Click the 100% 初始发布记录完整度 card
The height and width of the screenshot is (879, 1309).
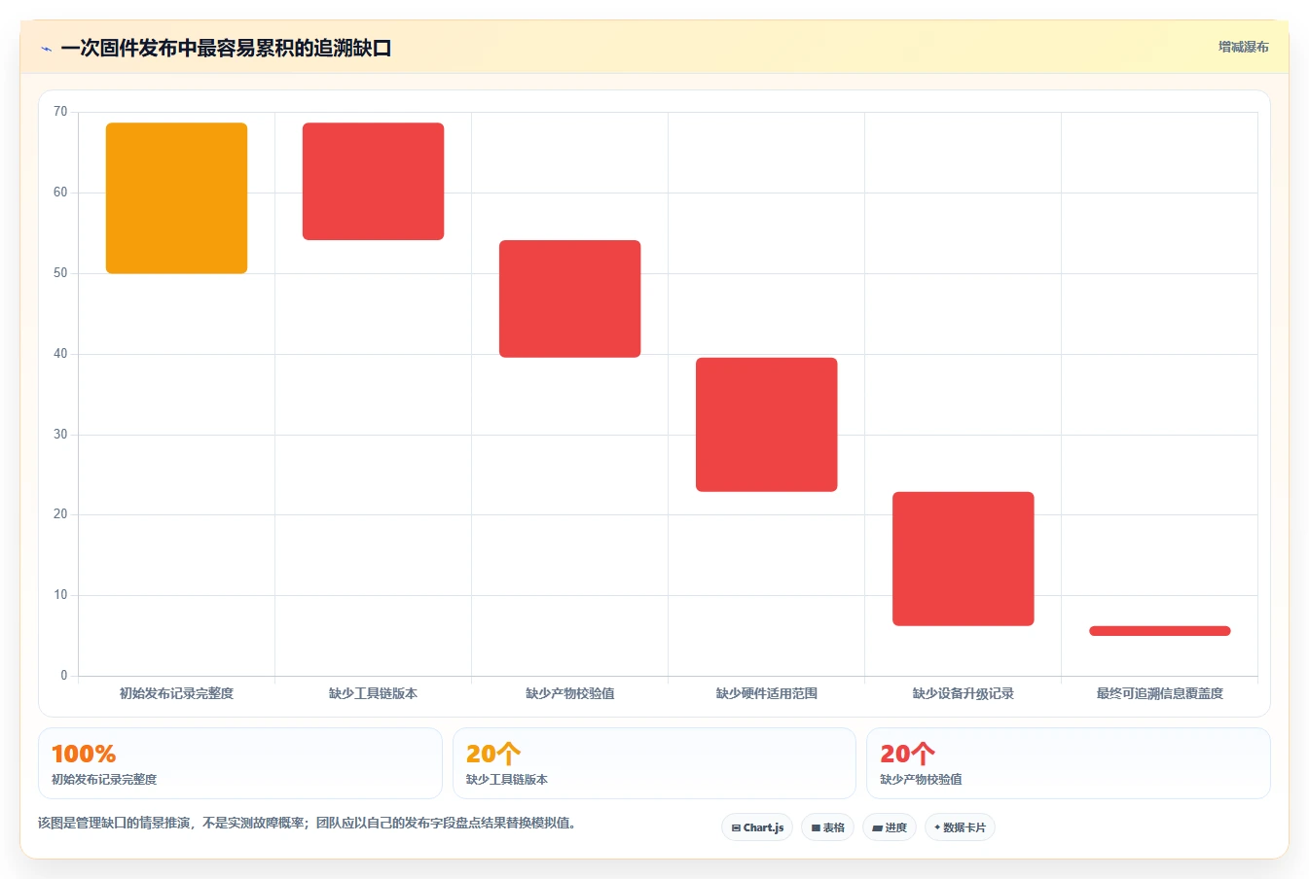click(239, 763)
